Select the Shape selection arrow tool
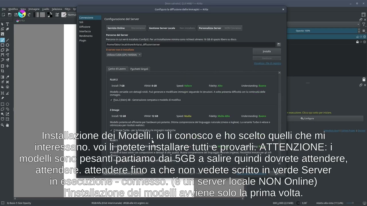The width and height of the screenshot is (367, 206). click(x=3, y=24)
